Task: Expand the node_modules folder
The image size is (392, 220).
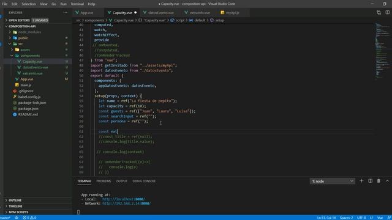Action: coord(29,32)
